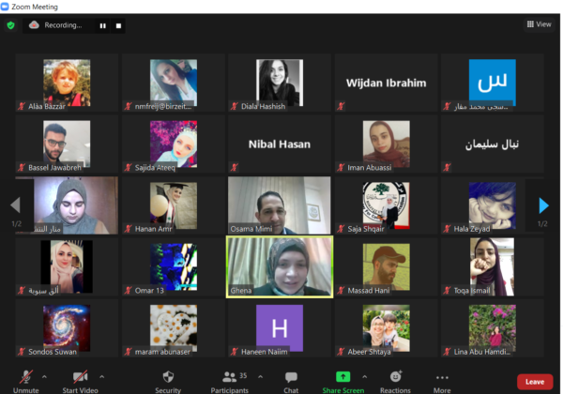This screenshot has height=394, width=563.
Task: Open the View layout menu
Action: pyautogui.click(x=539, y=24)
